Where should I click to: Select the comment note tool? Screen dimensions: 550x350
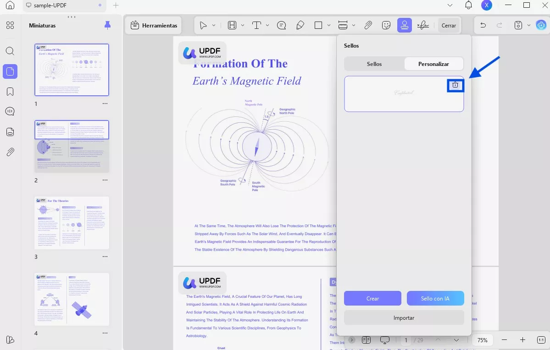tap(281, 25)
